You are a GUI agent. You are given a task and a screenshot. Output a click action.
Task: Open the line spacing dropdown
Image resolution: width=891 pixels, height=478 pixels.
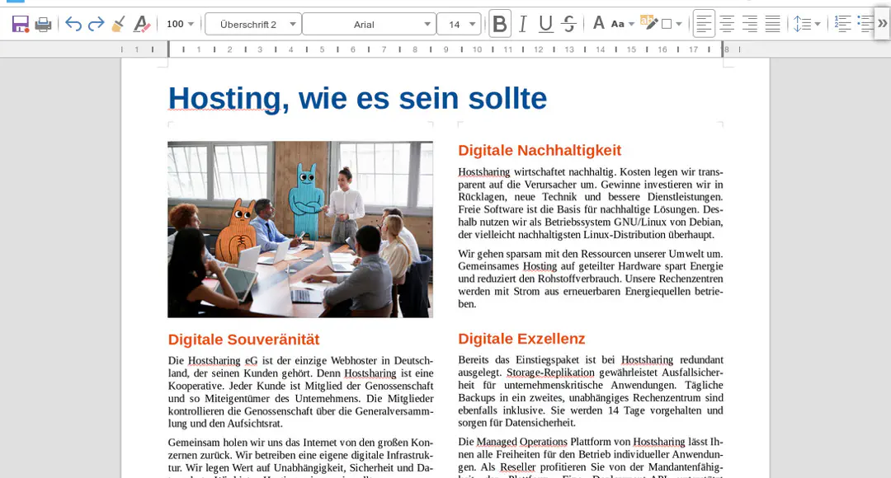(817, 24)
